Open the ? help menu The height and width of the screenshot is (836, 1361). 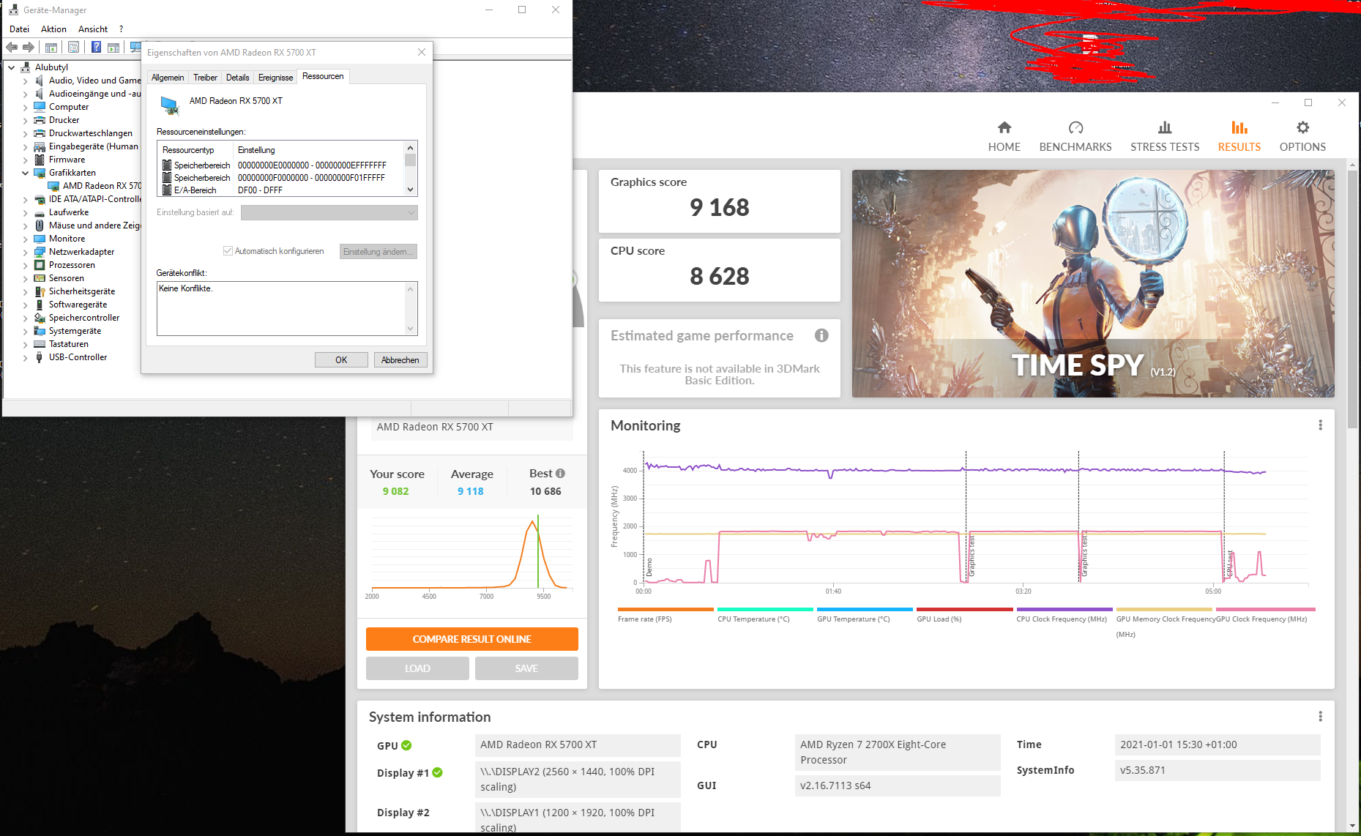coord(122,29)
